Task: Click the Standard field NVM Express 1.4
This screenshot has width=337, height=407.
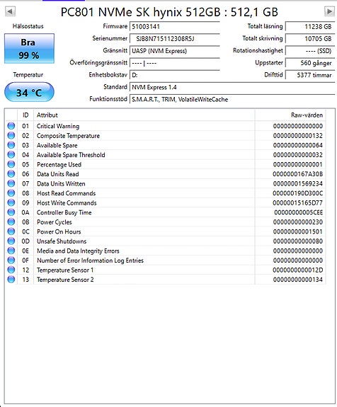Action: pos(232,87)
